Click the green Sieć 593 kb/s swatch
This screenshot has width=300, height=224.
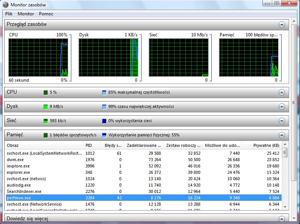[45, 121]
